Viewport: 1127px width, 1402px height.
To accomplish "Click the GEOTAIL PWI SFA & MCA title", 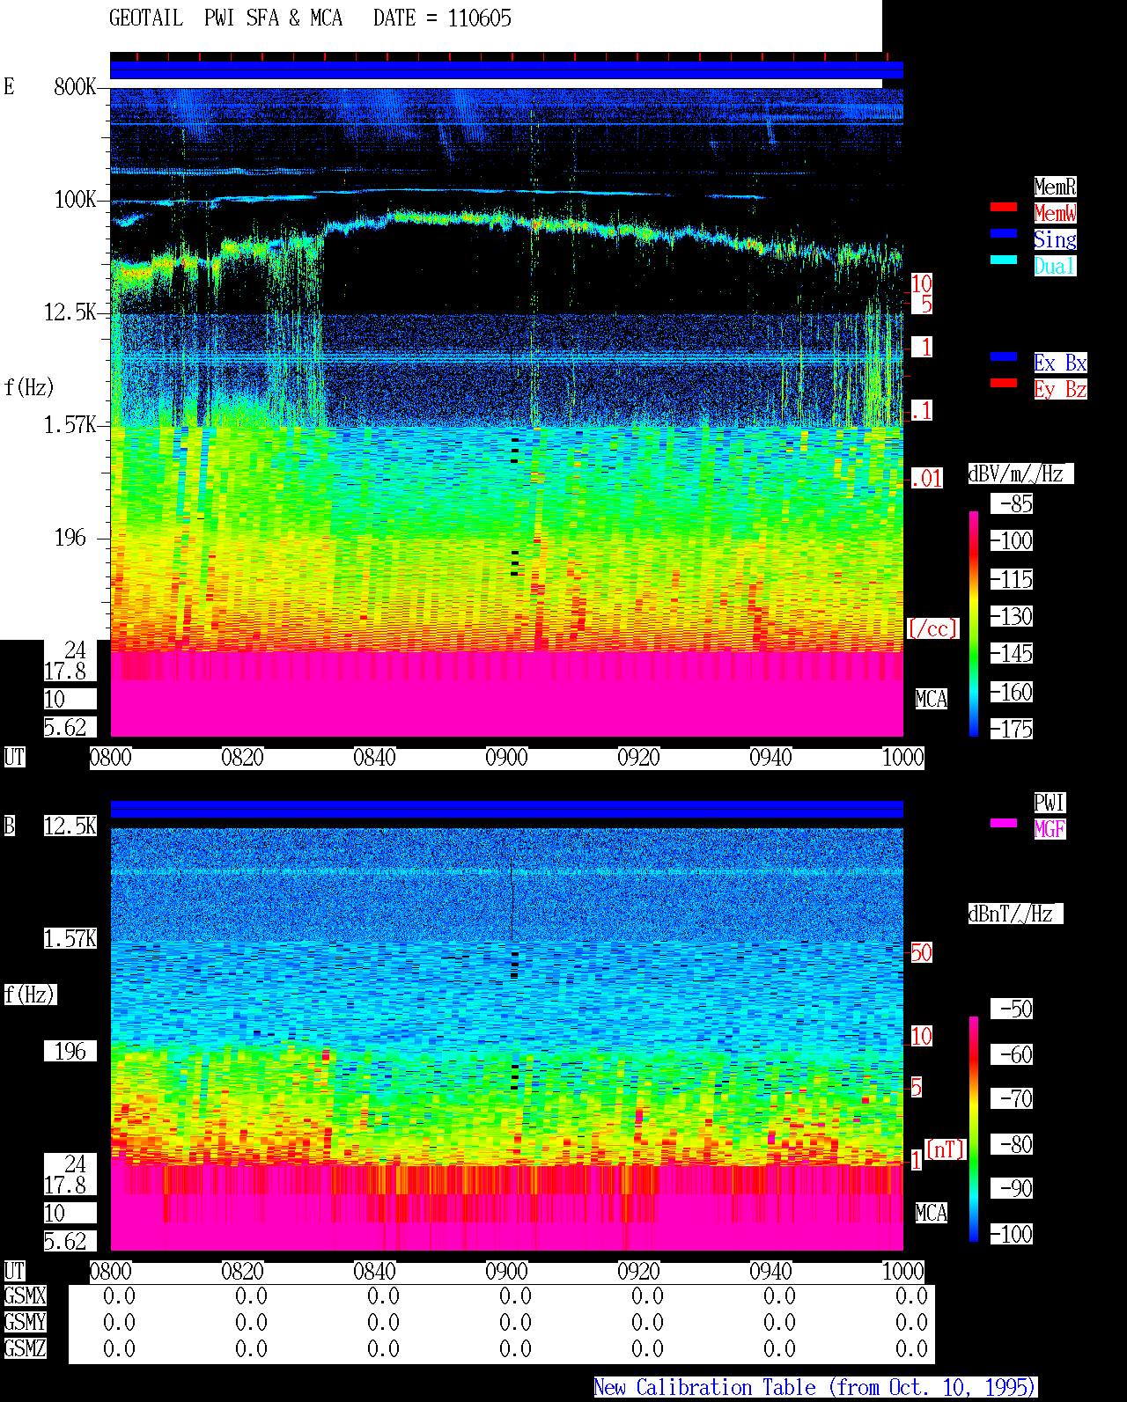I will pos(225,18).
